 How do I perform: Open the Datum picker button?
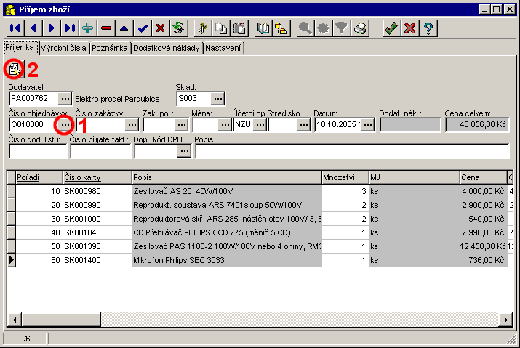tap(367, 125)
